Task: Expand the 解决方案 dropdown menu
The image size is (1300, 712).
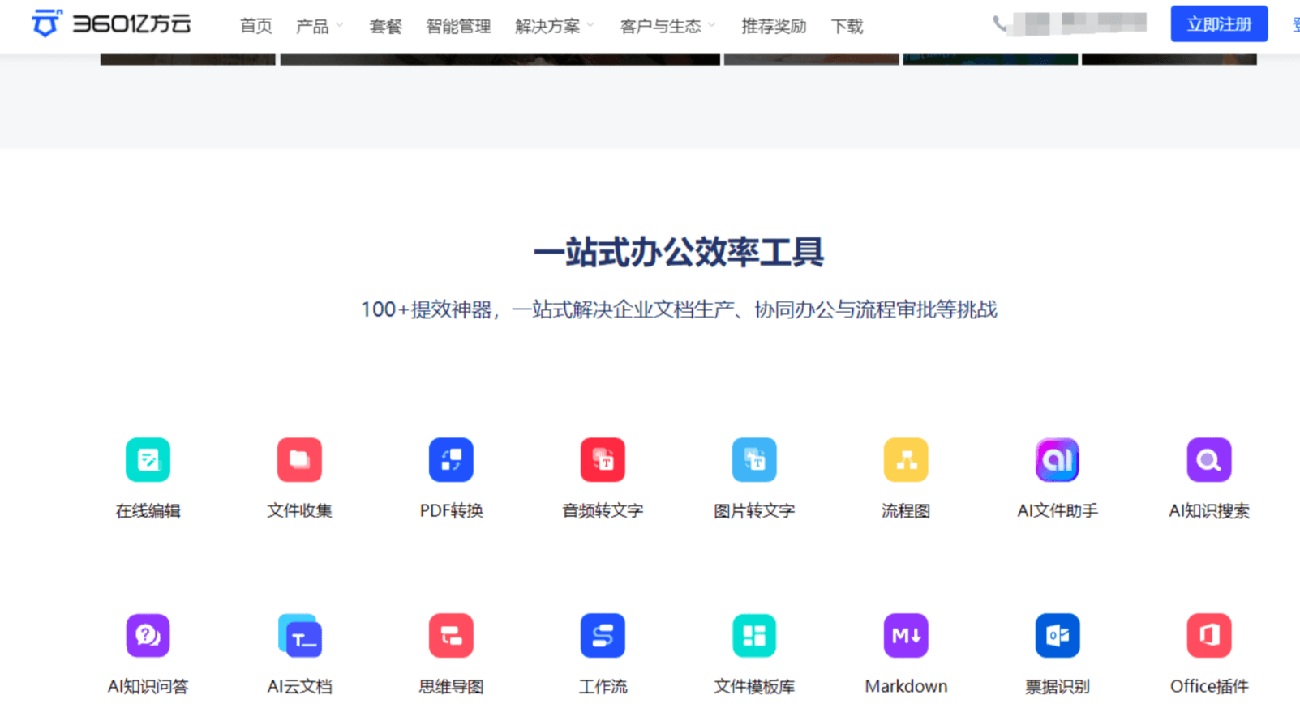Action: 555,27
